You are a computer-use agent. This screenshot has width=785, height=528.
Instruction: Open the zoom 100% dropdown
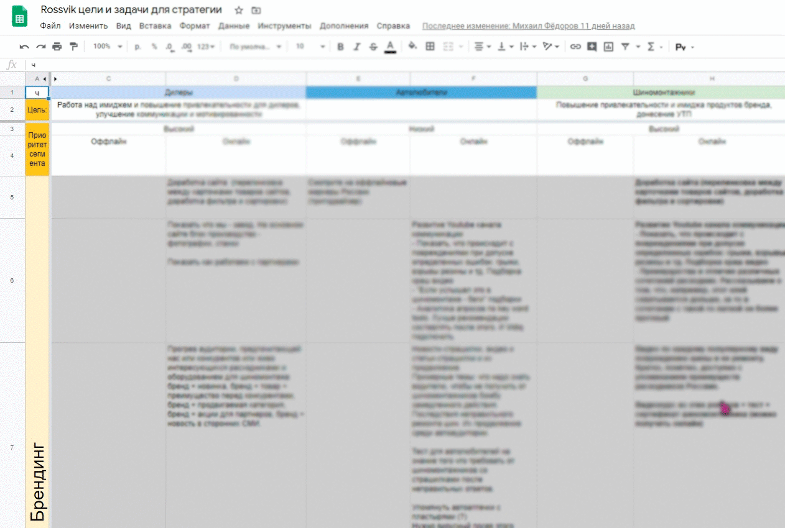106,47
